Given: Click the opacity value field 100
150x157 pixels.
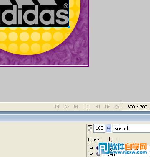Looking at the screenshot, I should 100,128.
